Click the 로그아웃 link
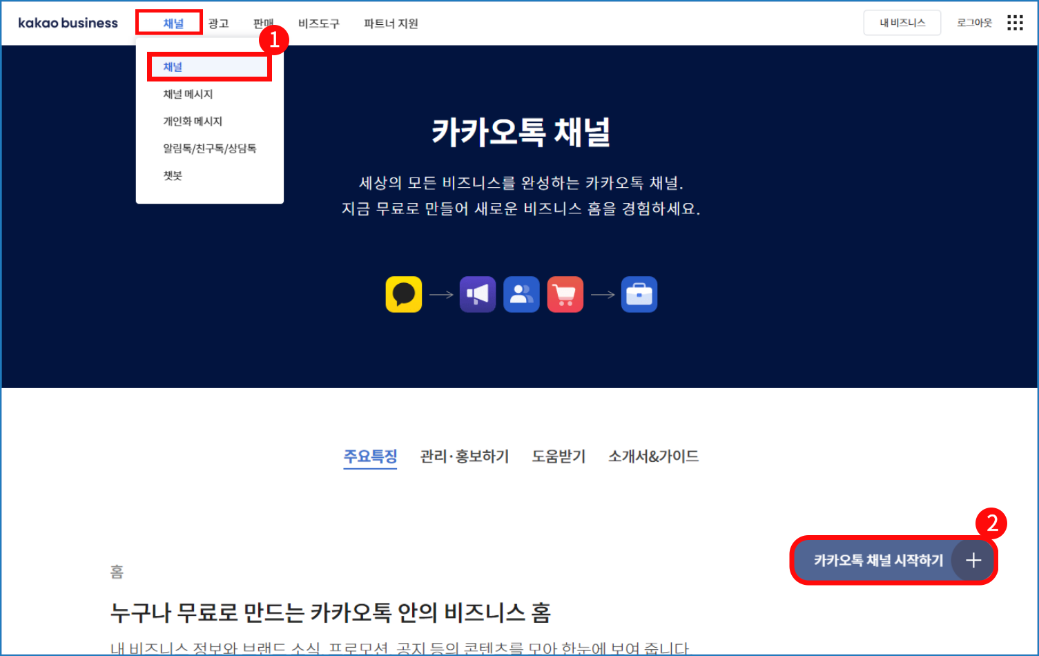1039x656 pixels. [x=973, y=23]
